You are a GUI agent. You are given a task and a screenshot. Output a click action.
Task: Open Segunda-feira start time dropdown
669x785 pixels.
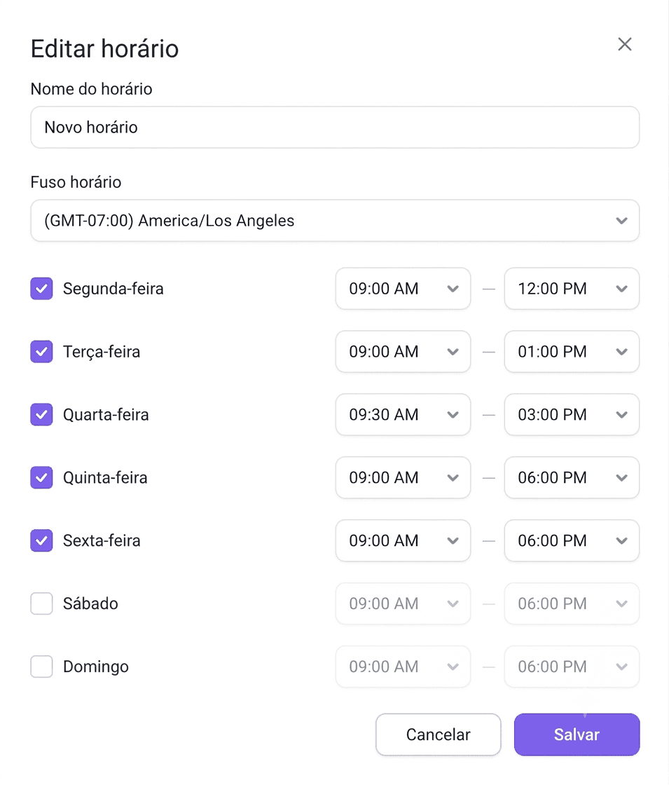(x=403, y=289)
